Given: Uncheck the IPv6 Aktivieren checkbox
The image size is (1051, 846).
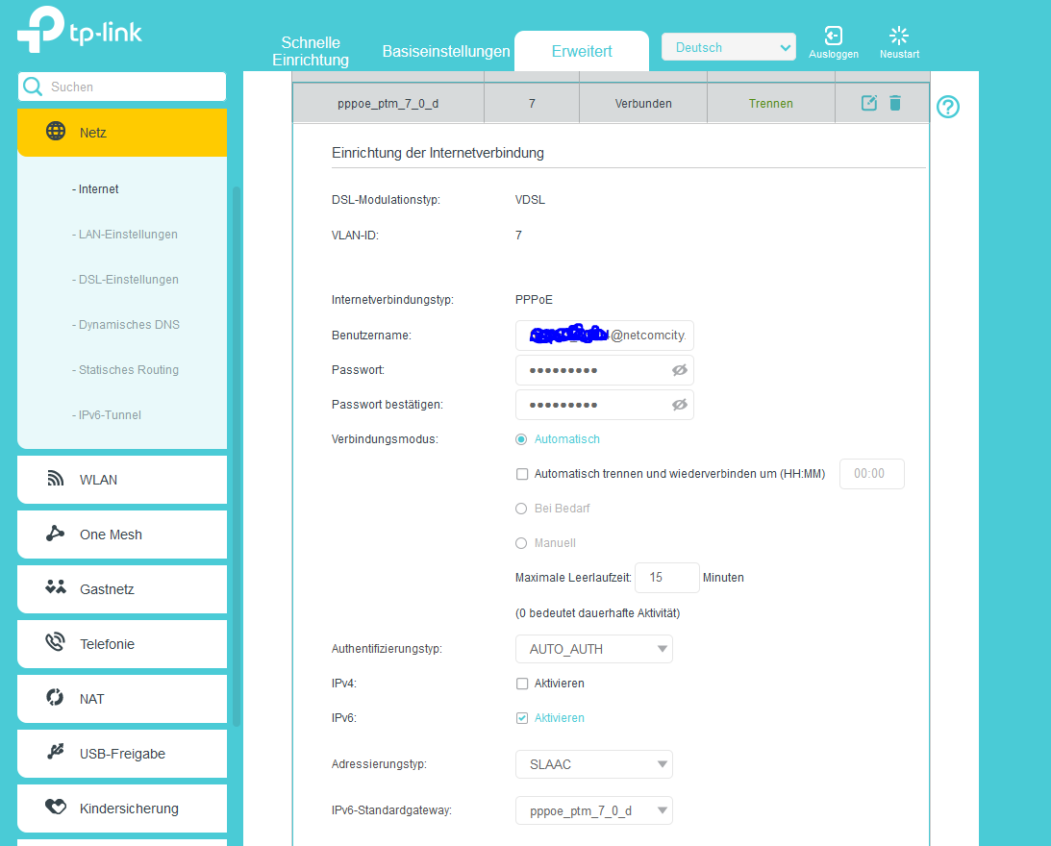Looking at the screenshot, I should pyautogui.click(x=521, y=718).
